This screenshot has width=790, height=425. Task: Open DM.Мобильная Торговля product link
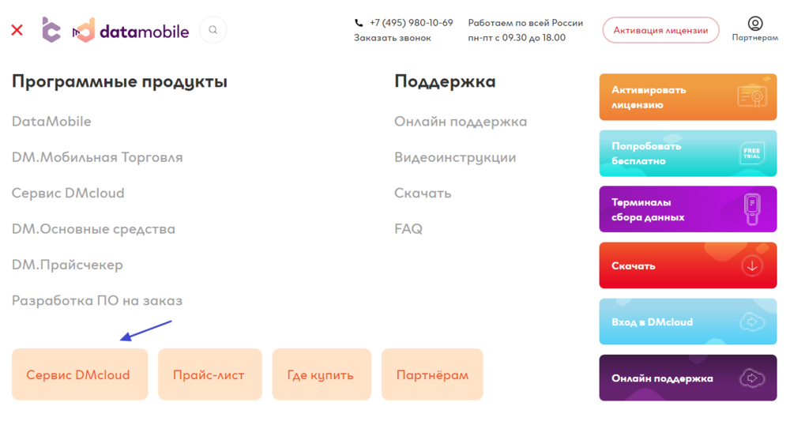[x=97, y=157]
